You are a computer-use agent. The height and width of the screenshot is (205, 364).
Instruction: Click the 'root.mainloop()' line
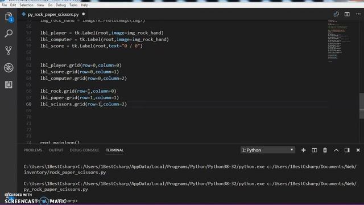[60, 142]
